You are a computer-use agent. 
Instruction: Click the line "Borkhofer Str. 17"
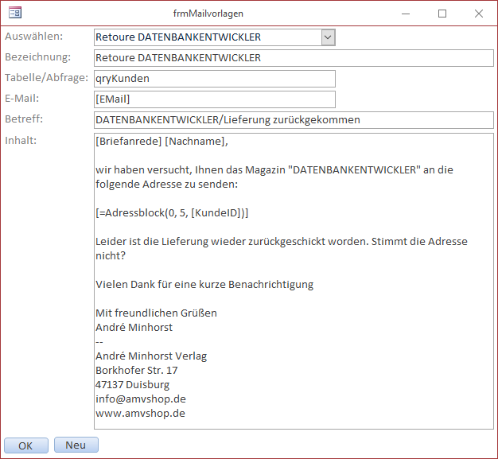click(137, 371)
